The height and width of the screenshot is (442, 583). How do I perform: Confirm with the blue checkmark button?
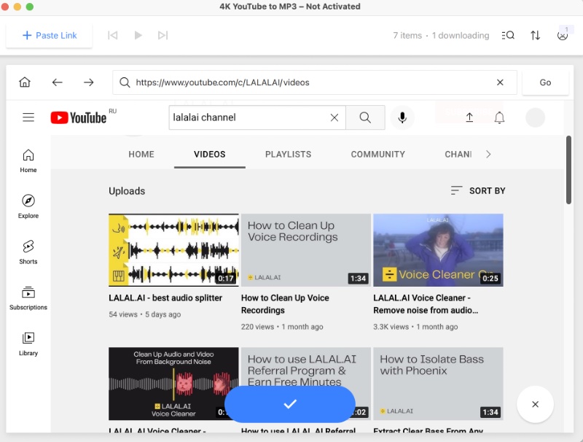click(290, 404)
